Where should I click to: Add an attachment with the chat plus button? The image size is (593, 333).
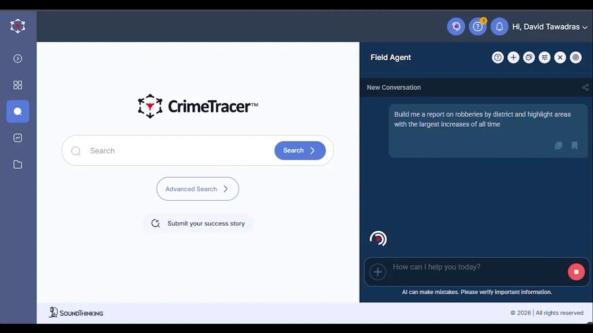[378, 272]
